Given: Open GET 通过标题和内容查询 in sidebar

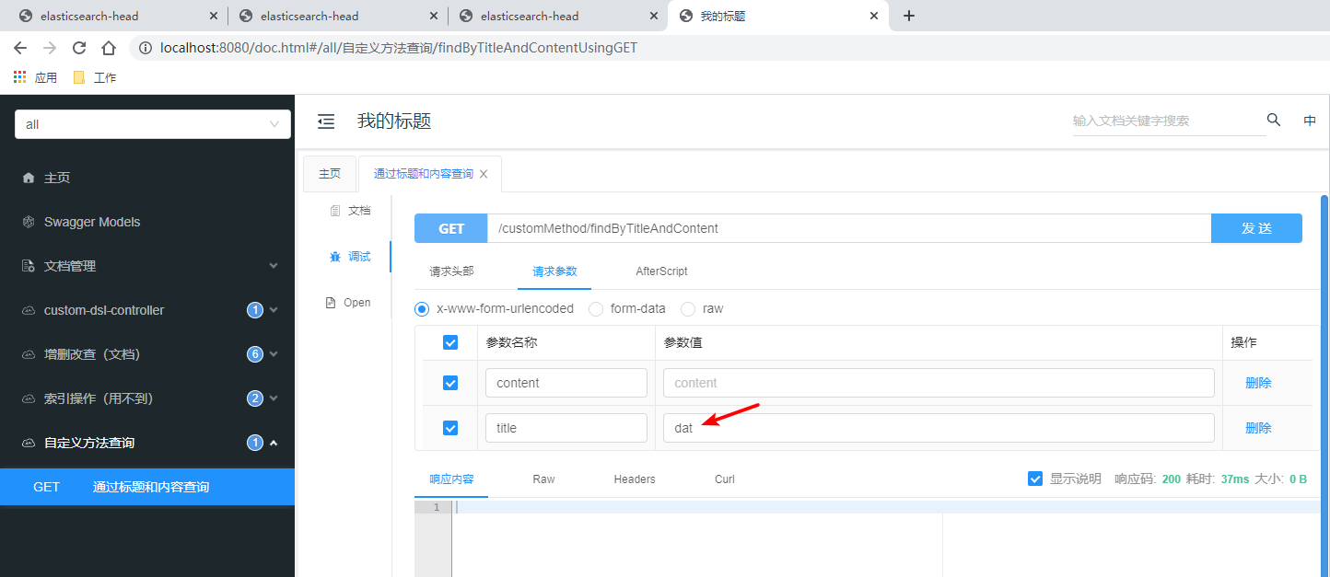Looking at the screenshot, I should (x=147, y=487).
